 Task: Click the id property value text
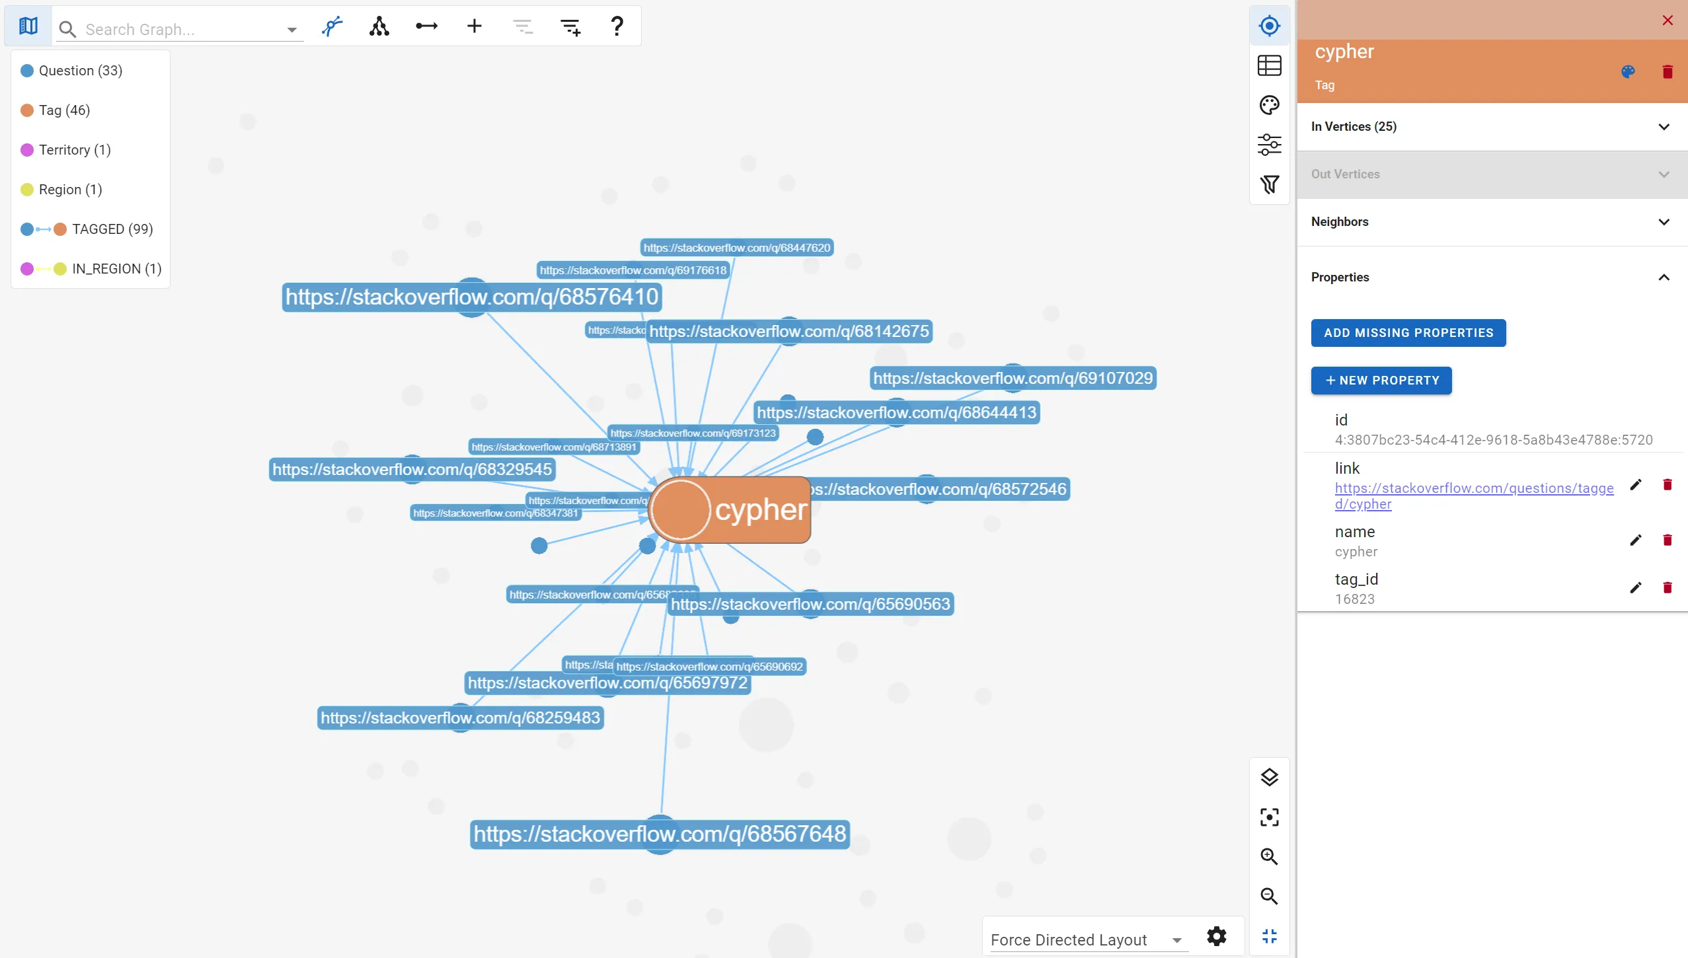pyautogui.click(x=1494, y=440)
